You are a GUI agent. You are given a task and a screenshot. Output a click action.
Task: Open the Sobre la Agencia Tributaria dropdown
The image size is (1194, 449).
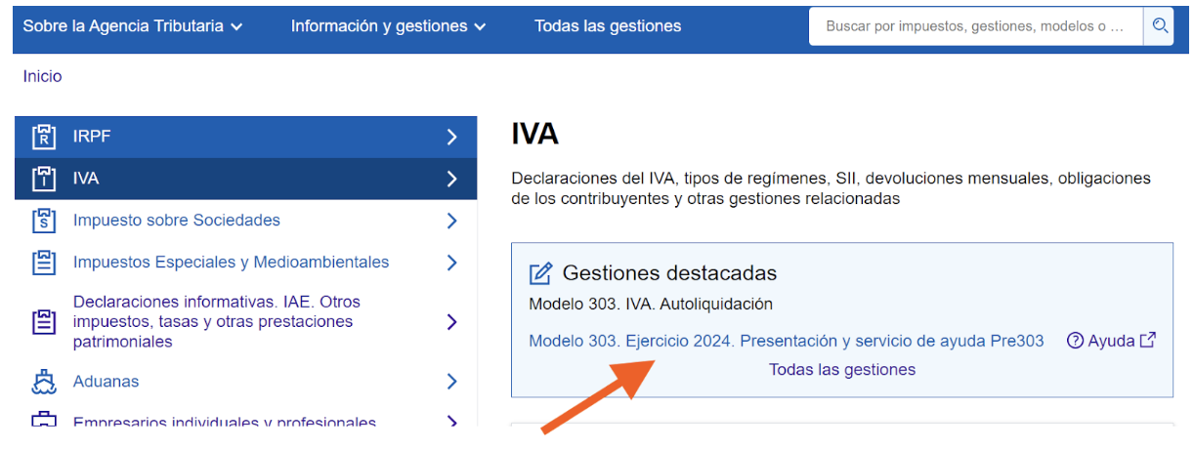[x=133, y=26]
